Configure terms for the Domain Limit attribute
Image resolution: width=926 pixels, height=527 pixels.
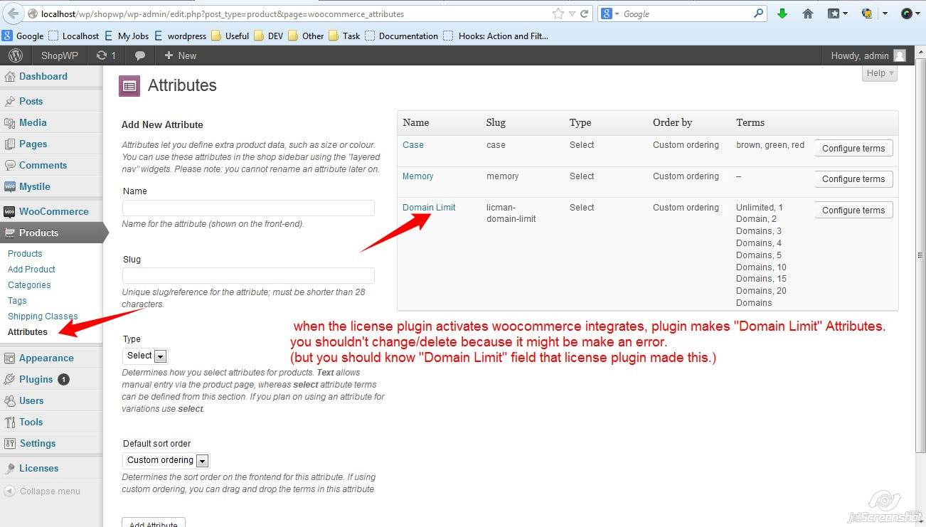[x=853, y=210]
